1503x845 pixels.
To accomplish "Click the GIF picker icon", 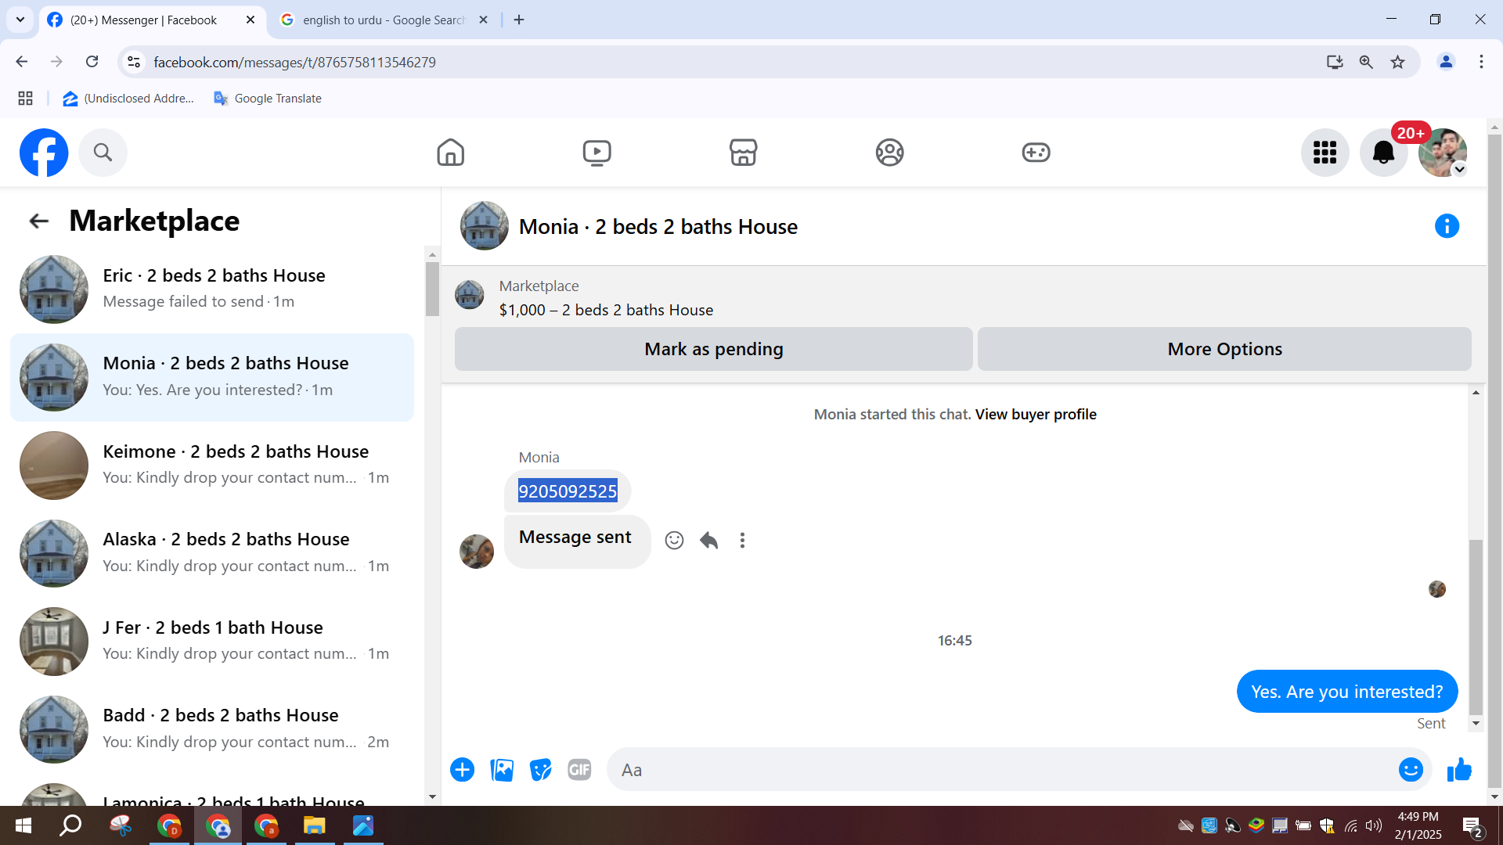I will 579,770.
